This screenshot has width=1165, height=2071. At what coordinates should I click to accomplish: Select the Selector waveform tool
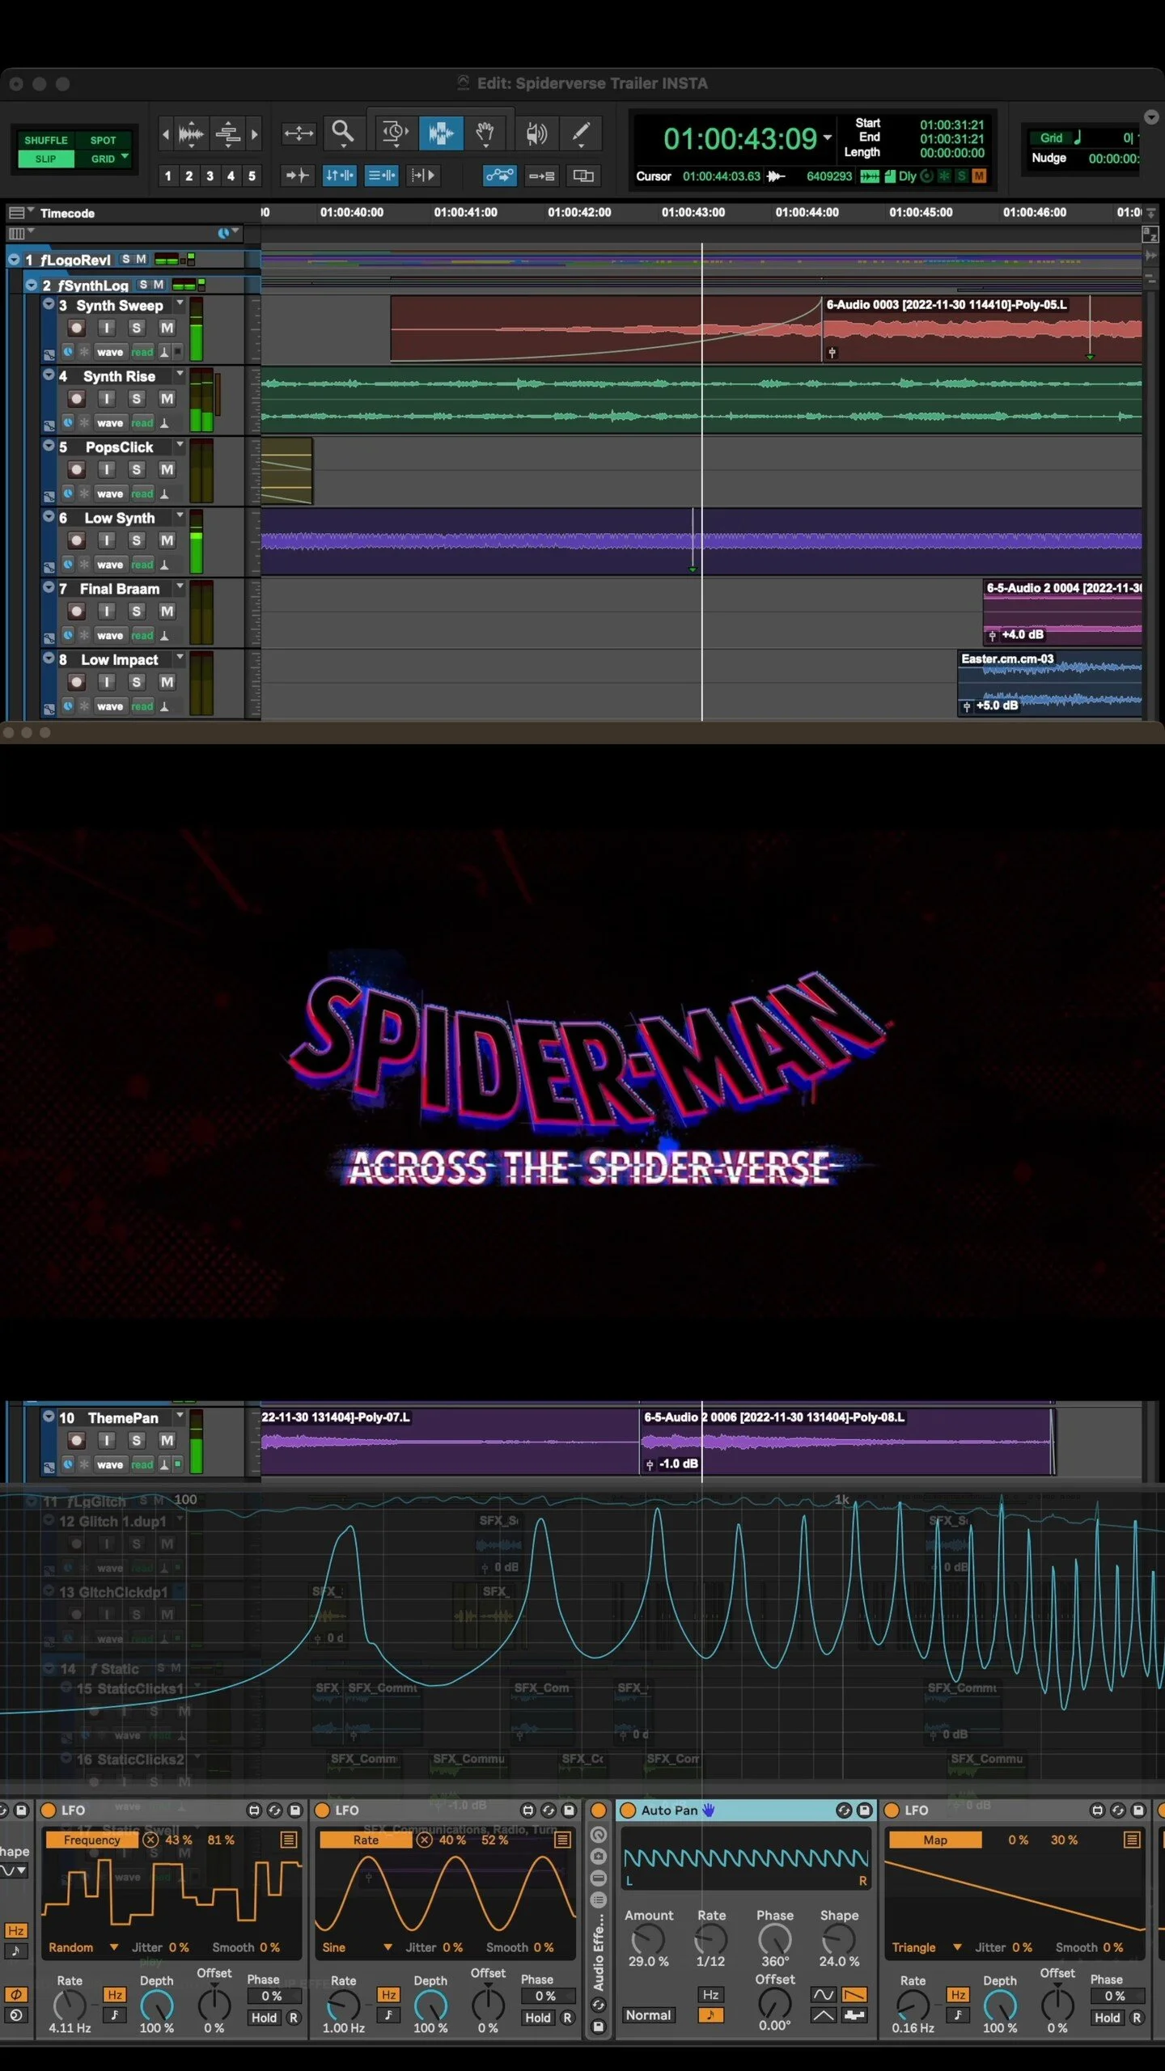coord(440,133)
